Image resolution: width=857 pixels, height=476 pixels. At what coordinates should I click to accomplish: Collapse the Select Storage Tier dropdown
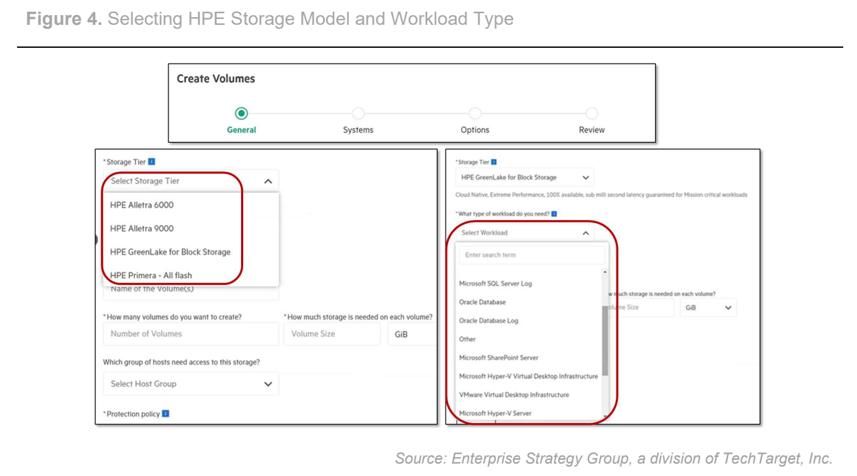191,181
